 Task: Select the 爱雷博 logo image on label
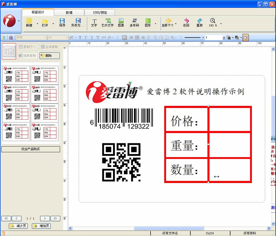click(x=114, y=92)
